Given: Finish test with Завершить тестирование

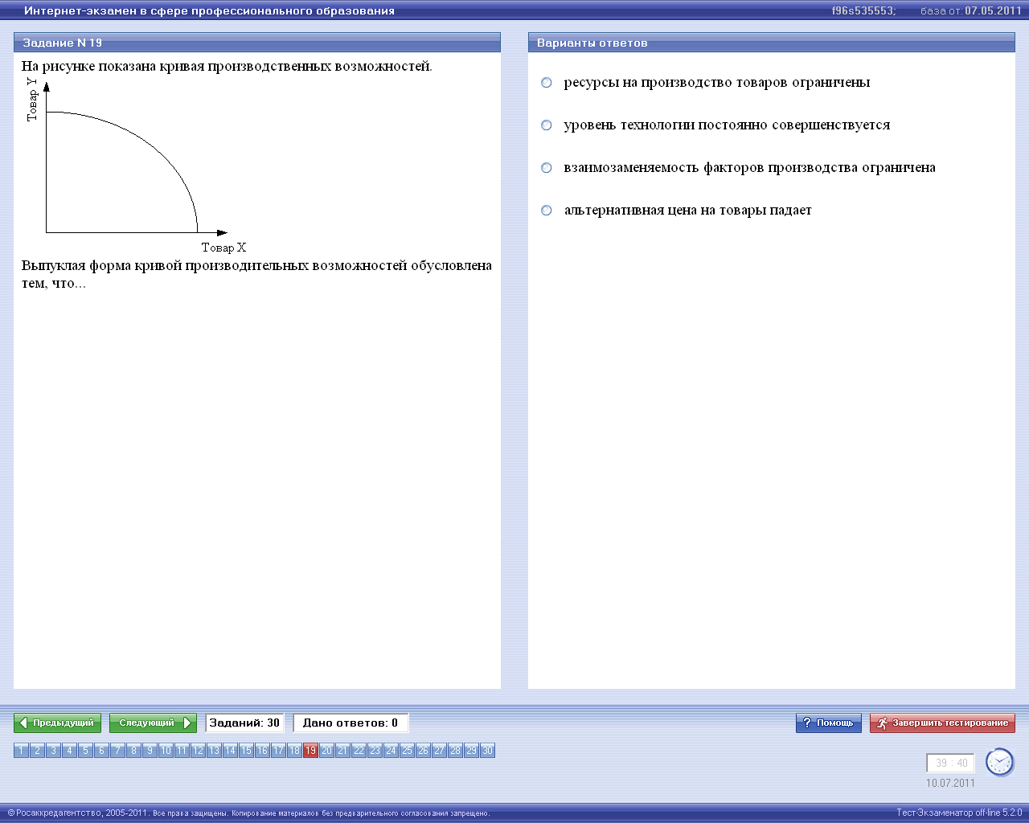Looking at the screenshot, I should click(x=942, y=723).
